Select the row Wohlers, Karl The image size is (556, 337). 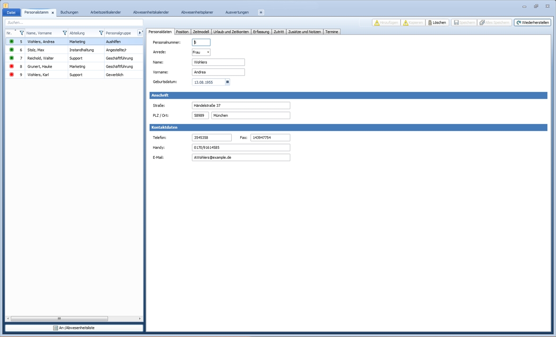pos(74,75)
